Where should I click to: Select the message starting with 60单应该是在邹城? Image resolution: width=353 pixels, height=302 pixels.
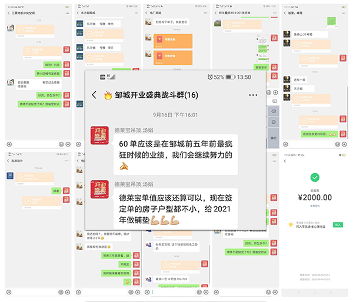coord(175,154)
